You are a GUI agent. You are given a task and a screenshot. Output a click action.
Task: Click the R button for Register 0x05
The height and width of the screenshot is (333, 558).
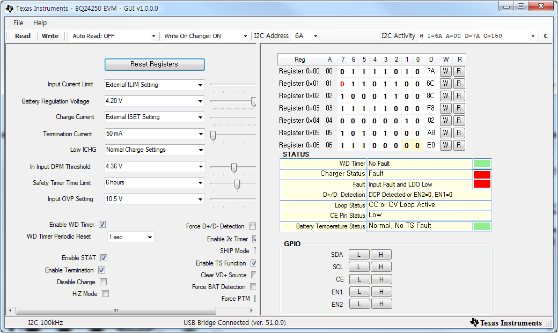click(x=459, y=132)
